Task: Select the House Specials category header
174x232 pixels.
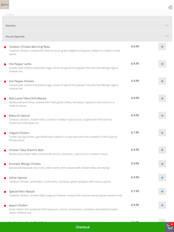Action: [15, 37]
